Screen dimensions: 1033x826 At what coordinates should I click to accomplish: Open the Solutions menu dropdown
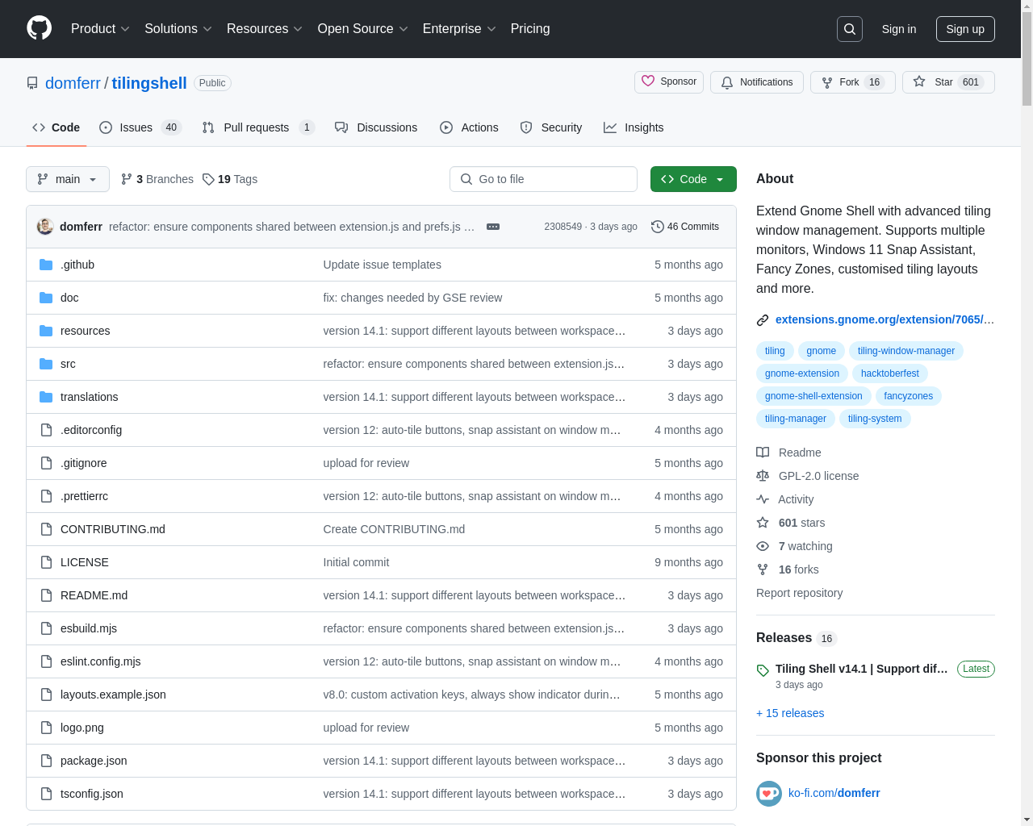click(178, 29)
